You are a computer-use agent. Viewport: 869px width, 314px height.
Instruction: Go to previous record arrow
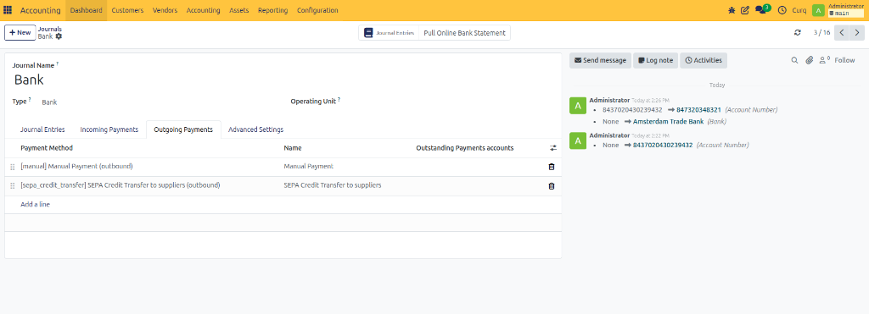click(x=842, y=33)
